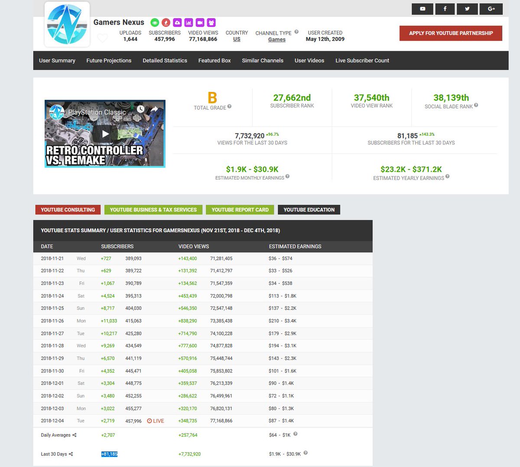Click the share icon beside Last 30 Days

pyautogui.click(x=71, y=454)
